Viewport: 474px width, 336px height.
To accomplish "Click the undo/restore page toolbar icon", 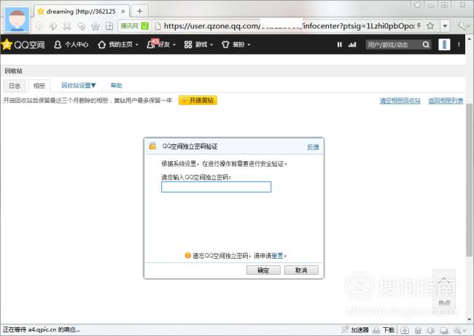I will (82, 26).
